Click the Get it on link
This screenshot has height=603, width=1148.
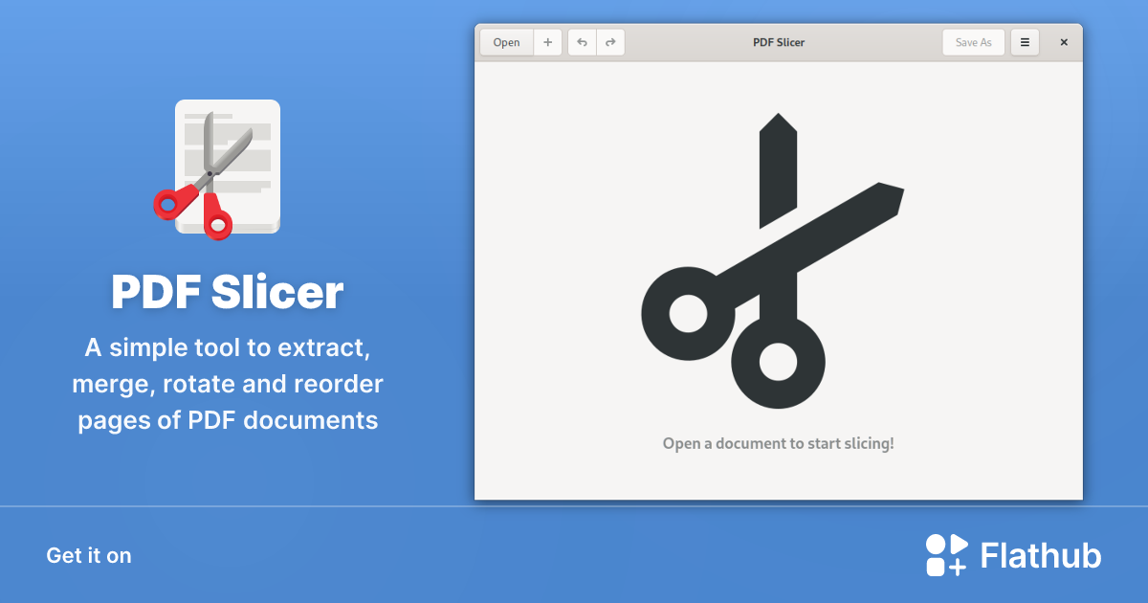pos(88,555)
